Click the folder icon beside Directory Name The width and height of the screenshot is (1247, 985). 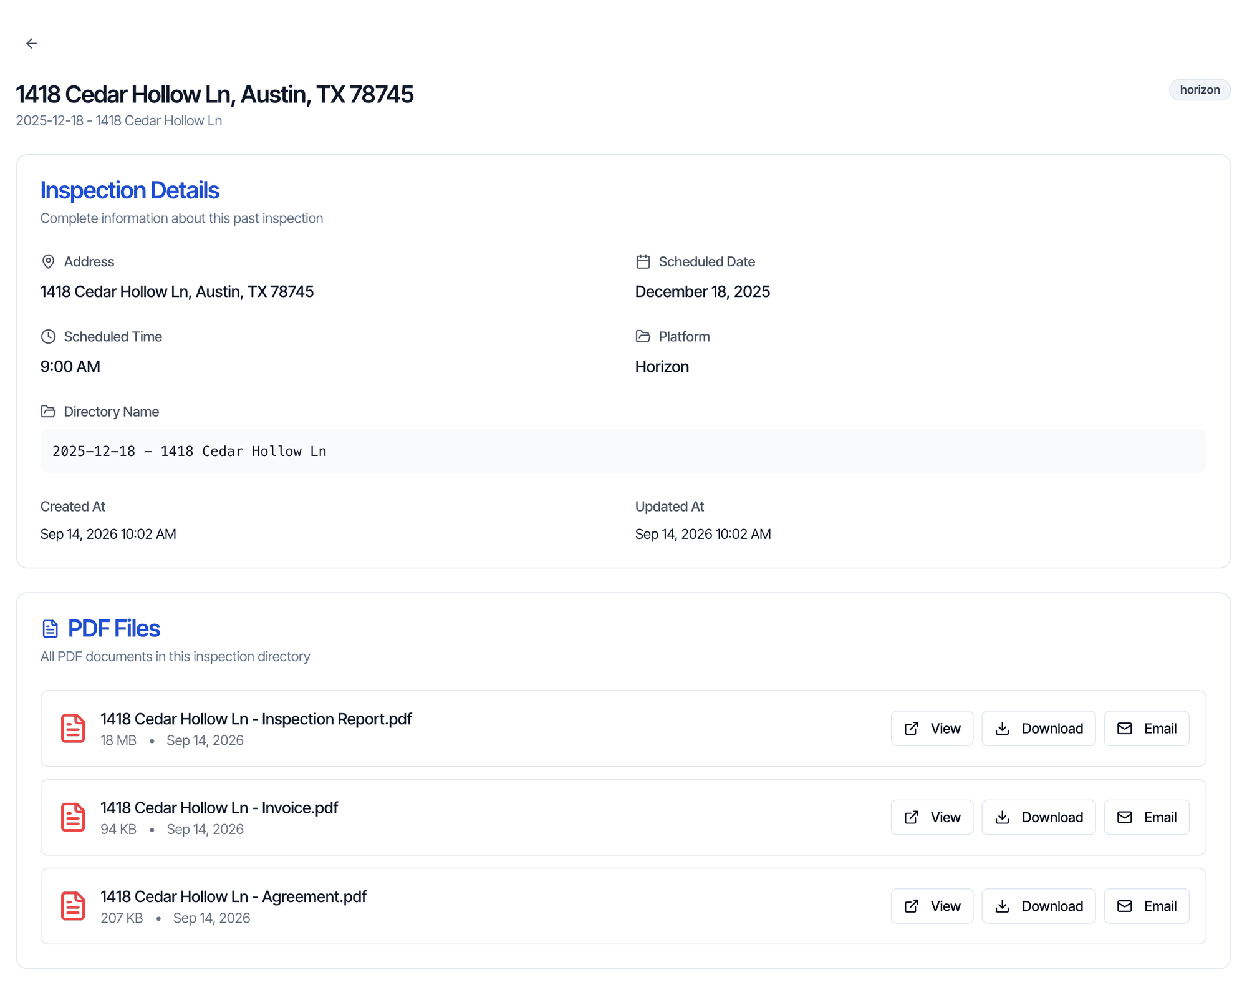pyautogui.click(x=48, y=411)
